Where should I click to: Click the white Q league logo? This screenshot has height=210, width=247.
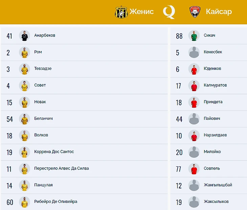point(169,12)
